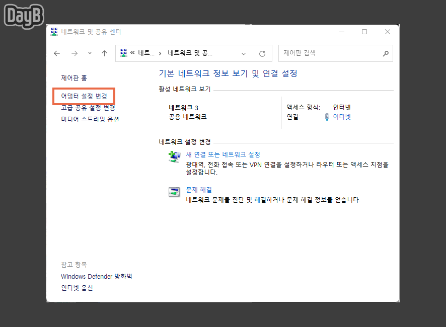Screen dimensions: 446x327
Task: Open Windows Defender 방화벽 settings
Action: [97, 276]
